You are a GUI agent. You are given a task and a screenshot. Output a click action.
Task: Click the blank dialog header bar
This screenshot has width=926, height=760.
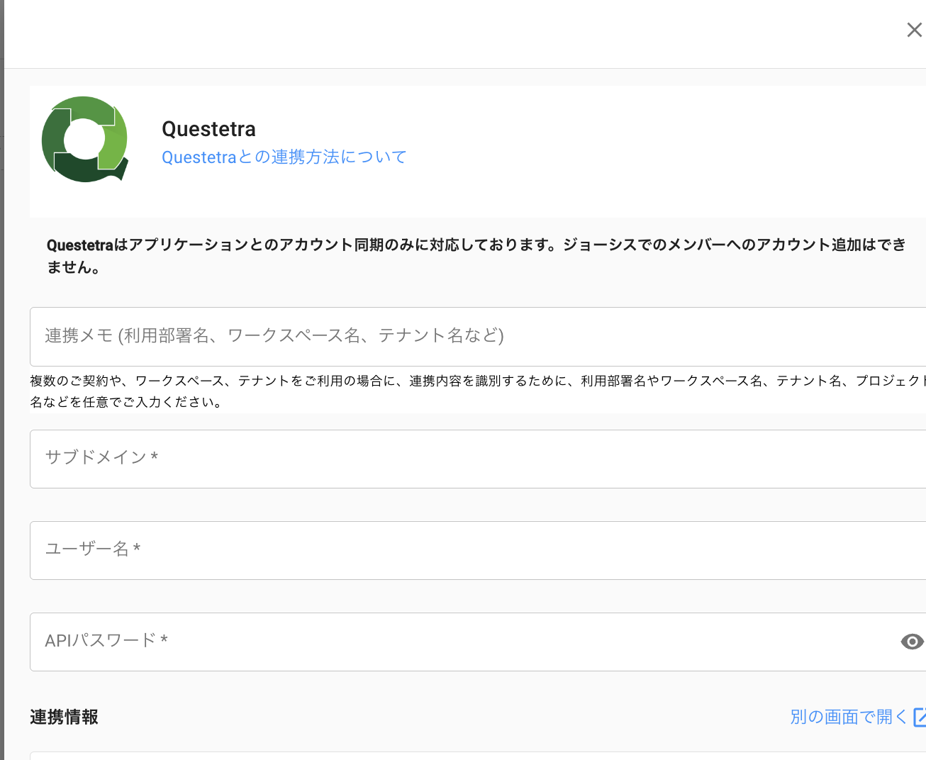coord(454,34)
